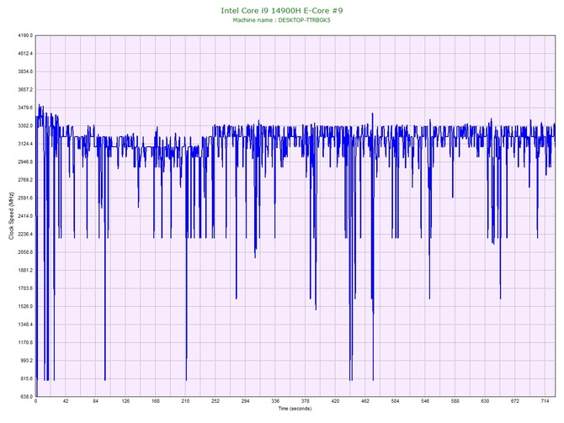Screen dimensions: 564x423
Task: Click the 1526.0 y-axis value
Action: (25, 307)
